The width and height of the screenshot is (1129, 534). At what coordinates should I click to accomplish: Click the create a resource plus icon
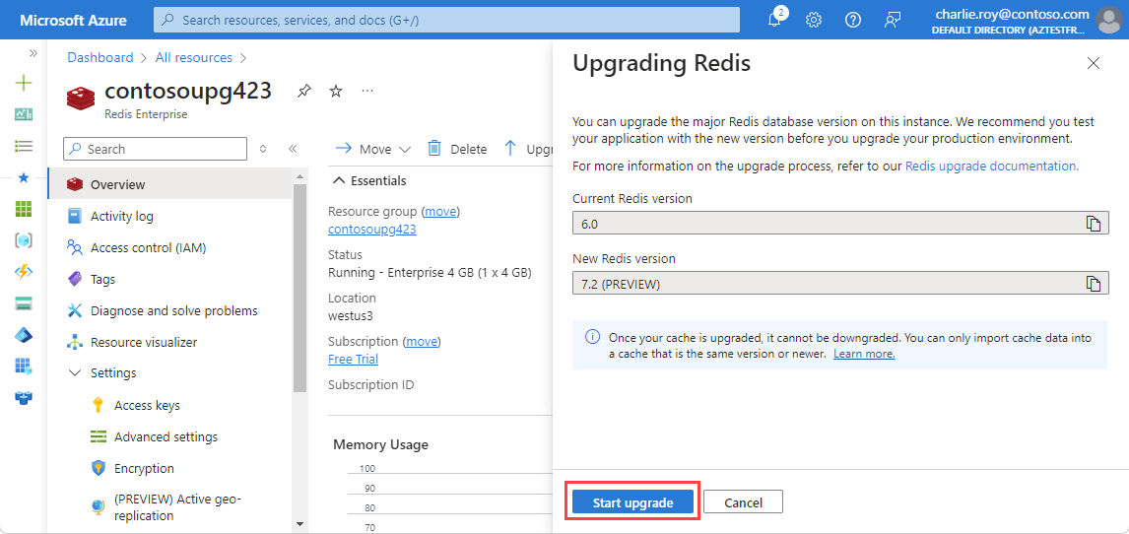(24, 83)
